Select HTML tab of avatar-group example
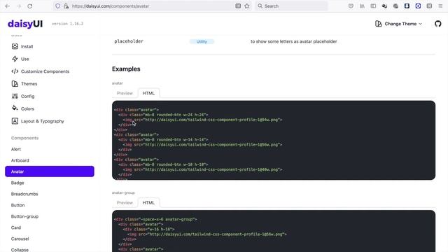 pyautogui.click(x=148, y=202)
